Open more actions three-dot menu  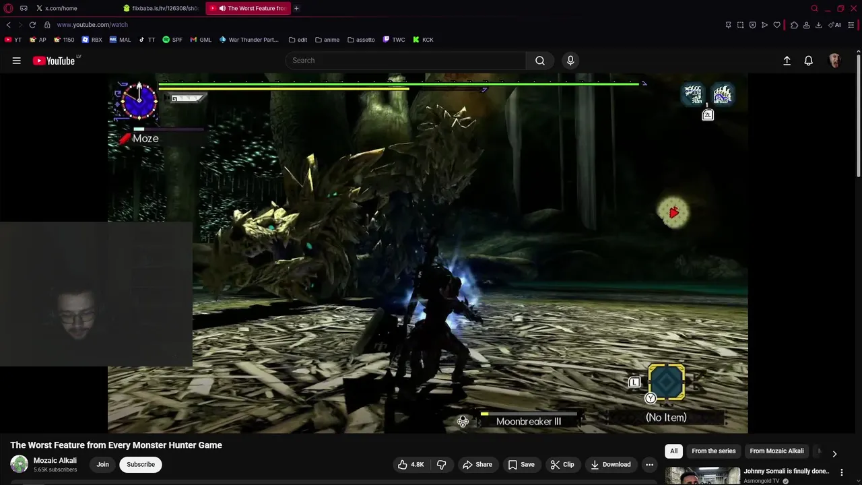[649, 464]
